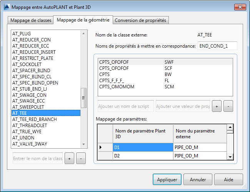
Task: Add class with plus button under class list
Action: coord(69,159)
